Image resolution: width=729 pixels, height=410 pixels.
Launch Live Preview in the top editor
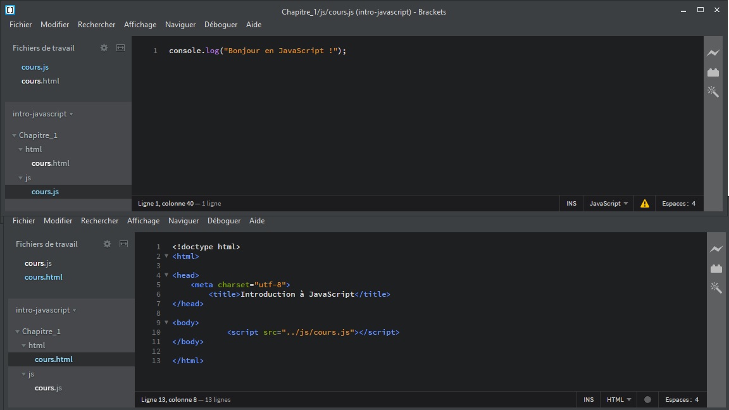[x=713, y=53]
